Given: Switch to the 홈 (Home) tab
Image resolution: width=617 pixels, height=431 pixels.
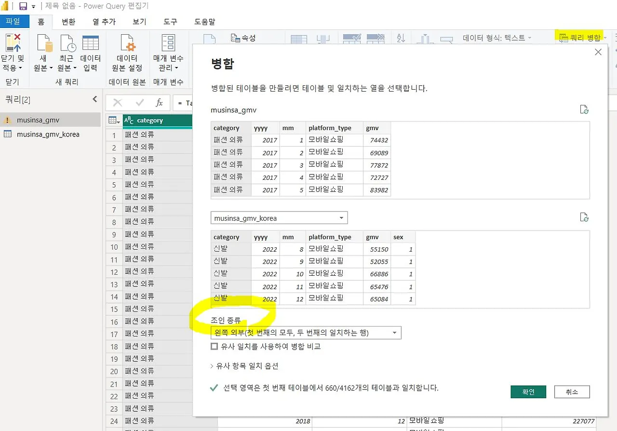Looking at the screenshot, I should coord(41,22).
